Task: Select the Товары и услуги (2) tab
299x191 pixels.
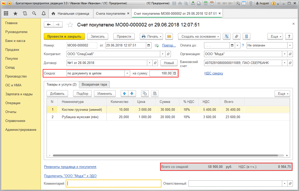Action: pyautogui.click(x=61, y=85)
